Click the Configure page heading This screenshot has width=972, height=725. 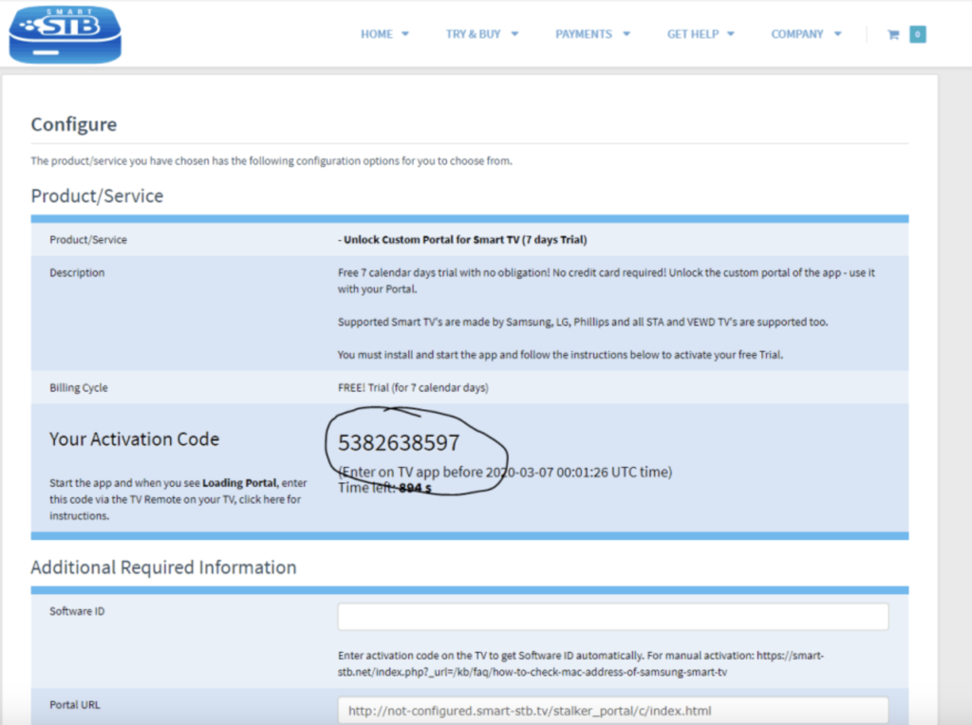74,124
